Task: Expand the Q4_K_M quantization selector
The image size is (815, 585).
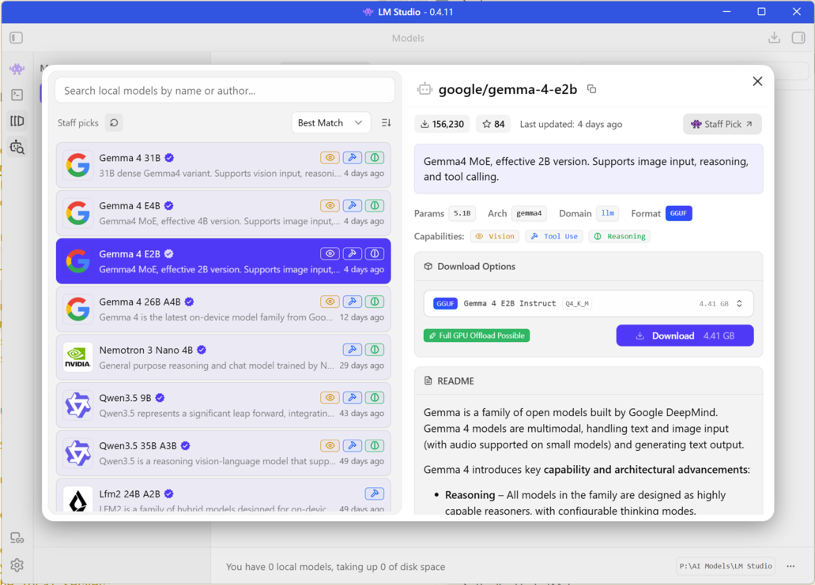Action: (x=739, y=304)
